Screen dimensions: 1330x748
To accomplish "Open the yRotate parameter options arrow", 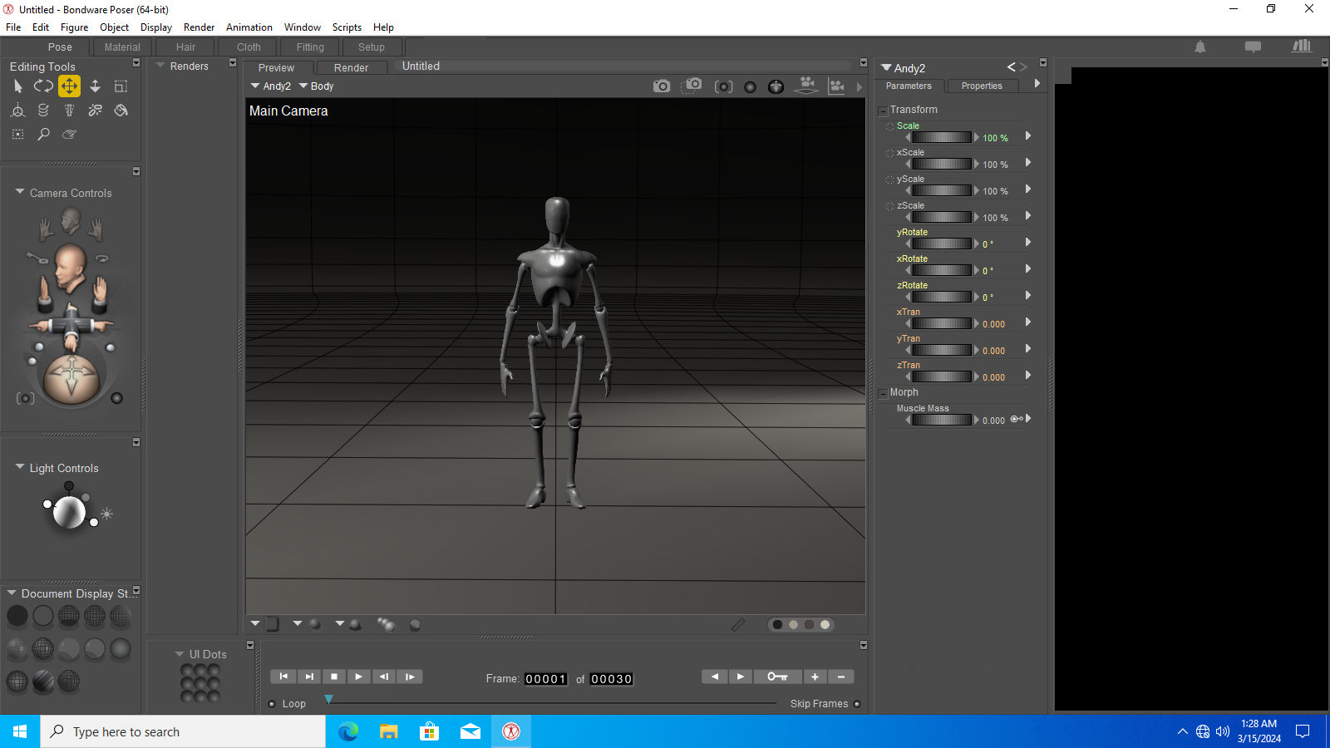I will (1028, 243).
